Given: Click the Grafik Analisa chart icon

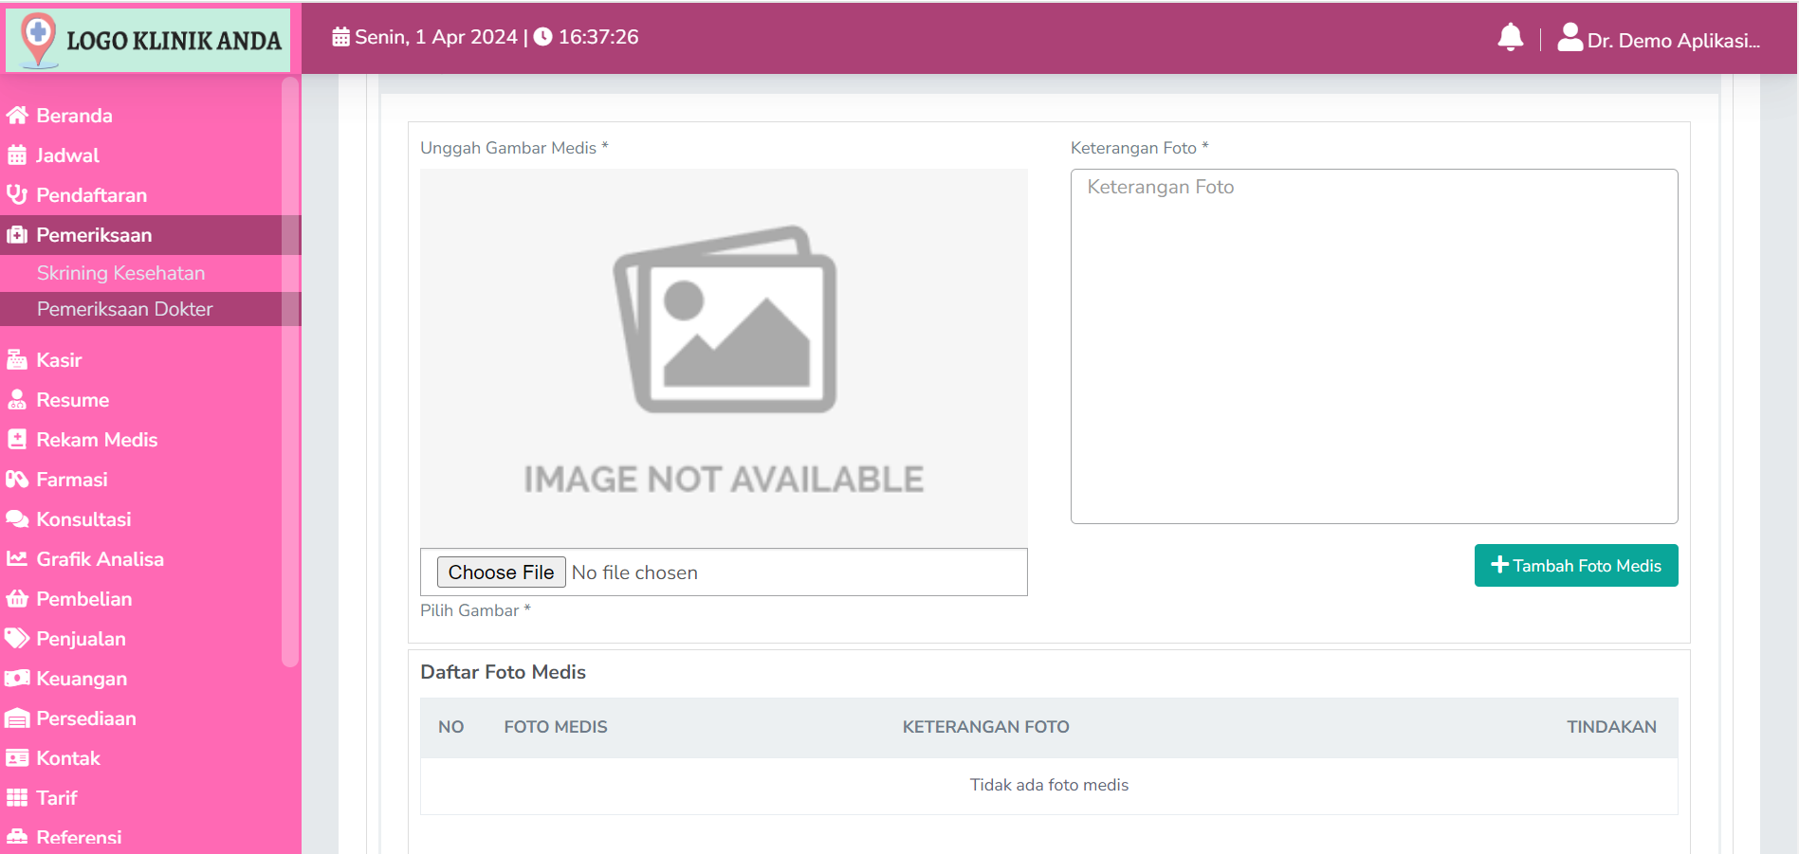Looking at the screenshot, I should tap(16, 559).
